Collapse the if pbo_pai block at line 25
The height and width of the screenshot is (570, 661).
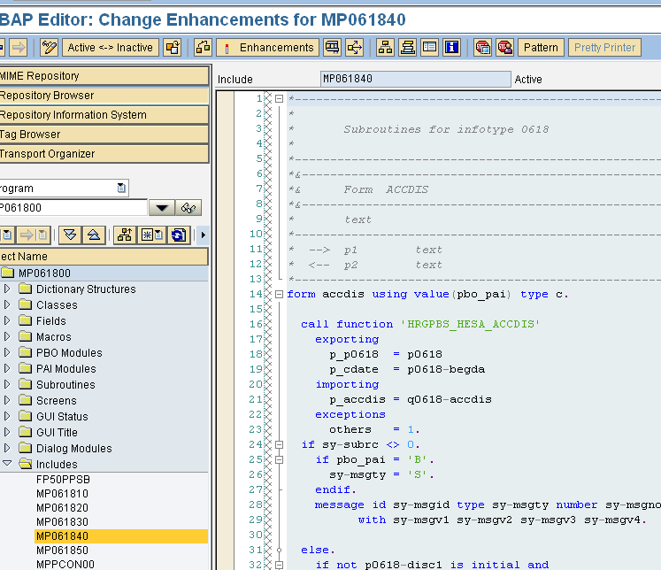tap(279, 460)
